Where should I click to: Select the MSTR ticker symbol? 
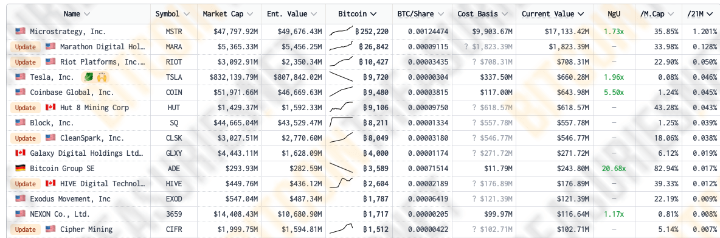tap(173, 32)
